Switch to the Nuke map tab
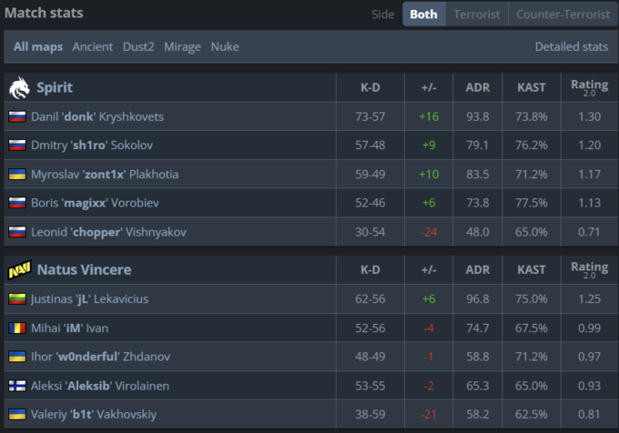Image resolution: width=619 pixels, height=433 pixels. [x=225, y=46]
